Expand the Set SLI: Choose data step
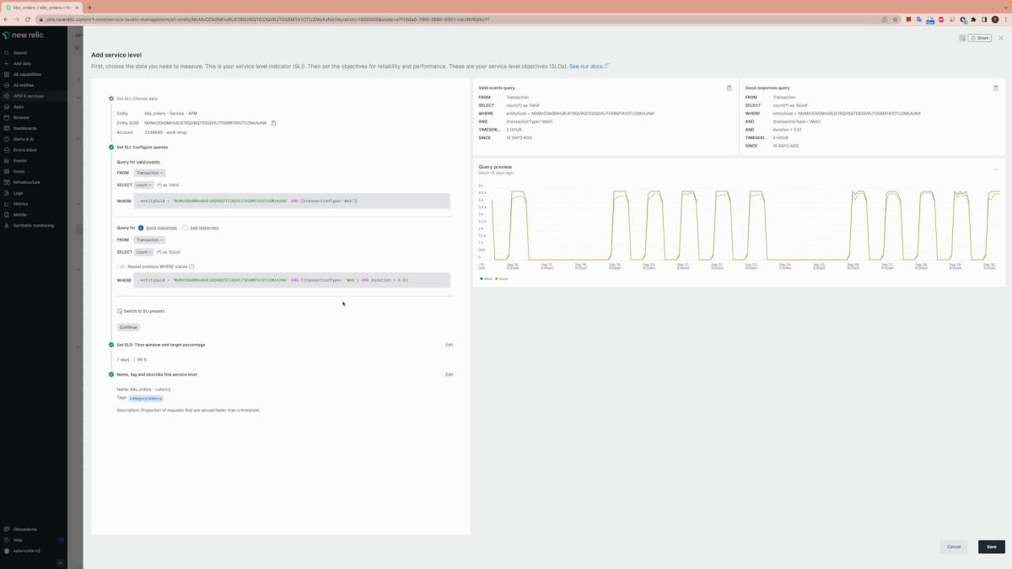 click(137, 99)
